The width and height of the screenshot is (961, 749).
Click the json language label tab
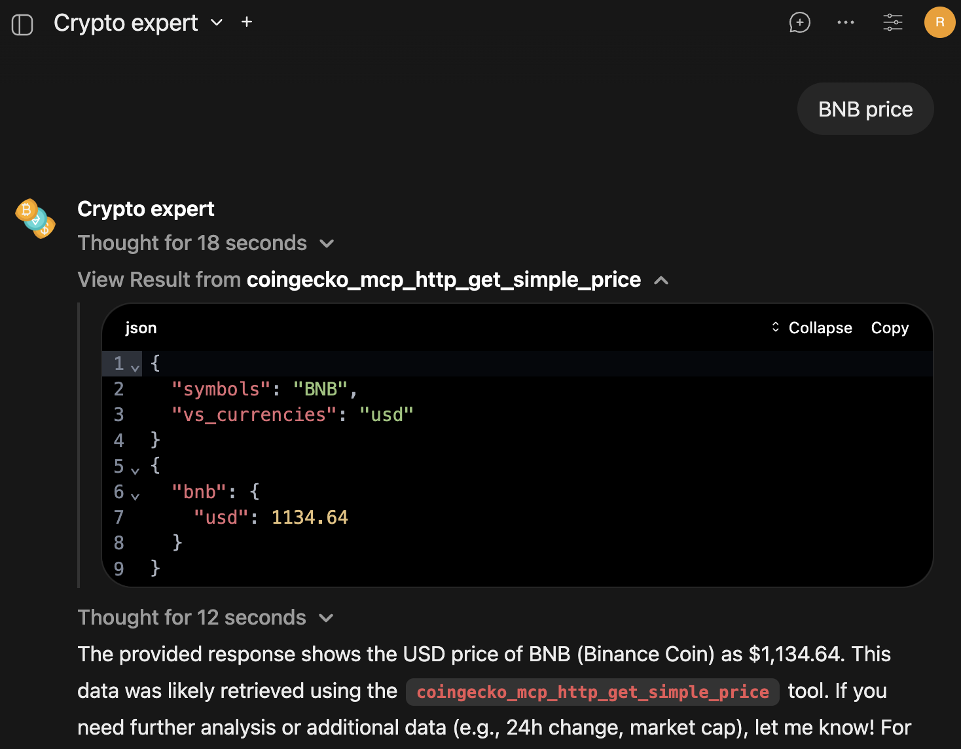pyautogui.click(x=141, y=327)
